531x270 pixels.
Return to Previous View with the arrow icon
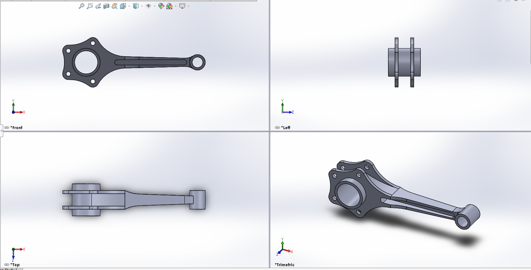98,6
